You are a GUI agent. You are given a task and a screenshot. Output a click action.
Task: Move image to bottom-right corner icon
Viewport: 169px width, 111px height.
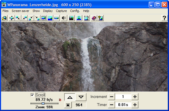37,18
